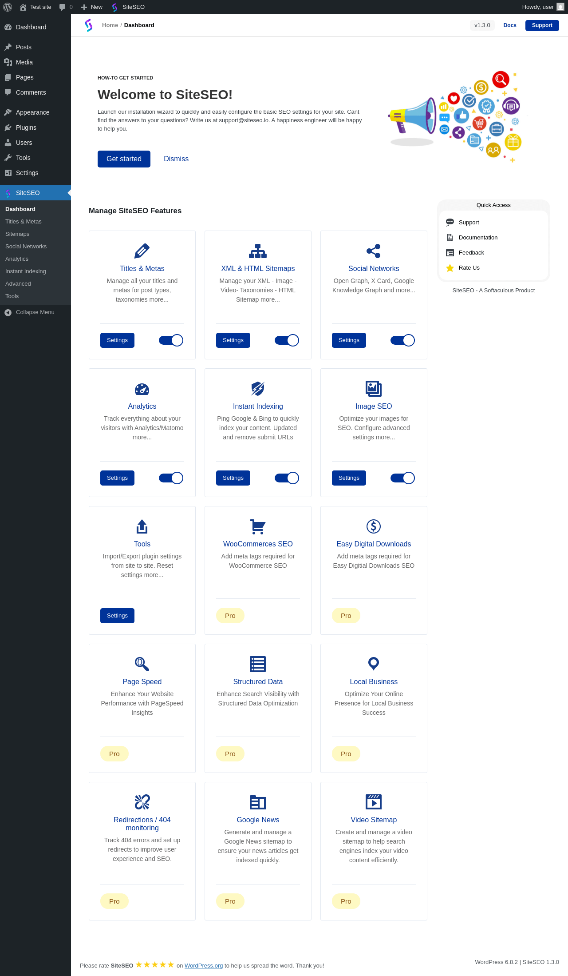Click the comments bubble icon in admin bar
The image size is (568, 976).
click(x=63, y=7)
